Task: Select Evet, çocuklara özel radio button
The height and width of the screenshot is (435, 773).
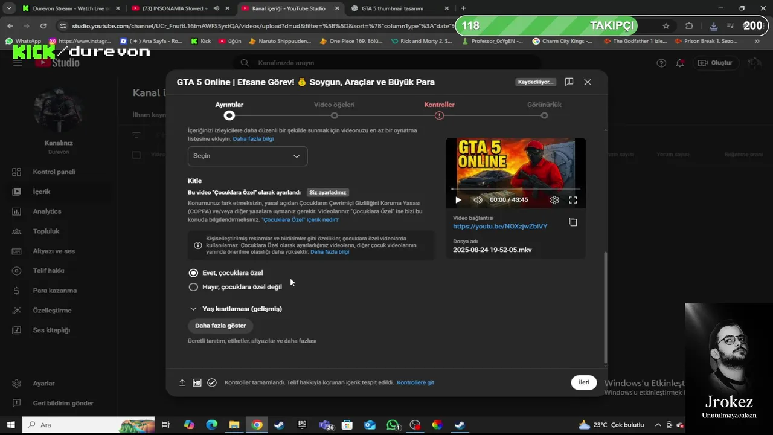Action: (193, 273)
